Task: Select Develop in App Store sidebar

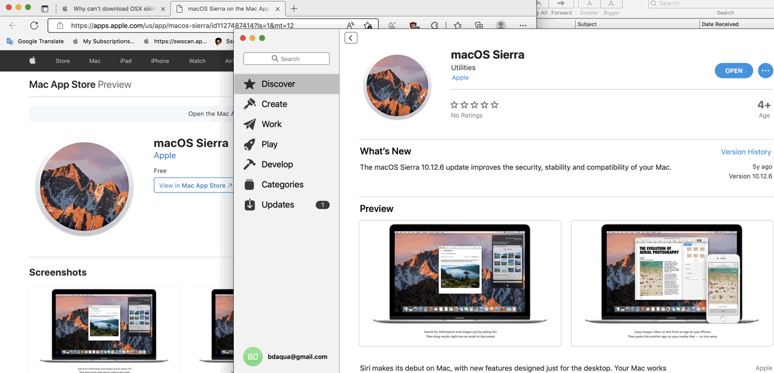Action: [277, 164]
